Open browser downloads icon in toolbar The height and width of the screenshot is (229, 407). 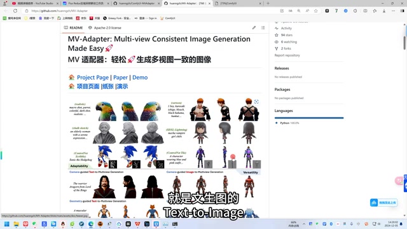pos(384,11)
